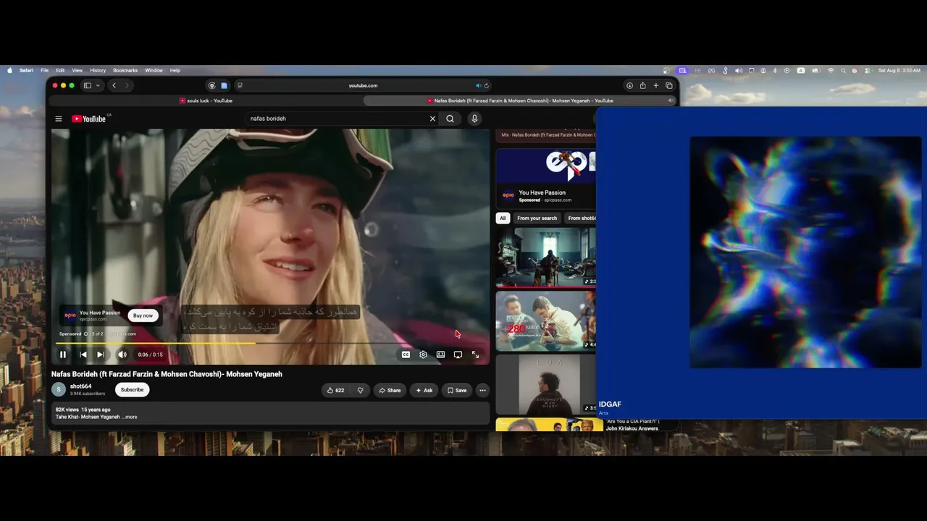This screenshot has width=927, height=521.
Task: Open the File menu
Action: point(44,70)
